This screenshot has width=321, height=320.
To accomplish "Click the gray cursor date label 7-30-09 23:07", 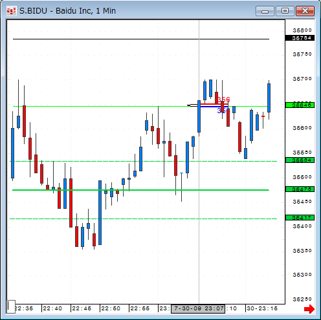I will click(198, 308).
